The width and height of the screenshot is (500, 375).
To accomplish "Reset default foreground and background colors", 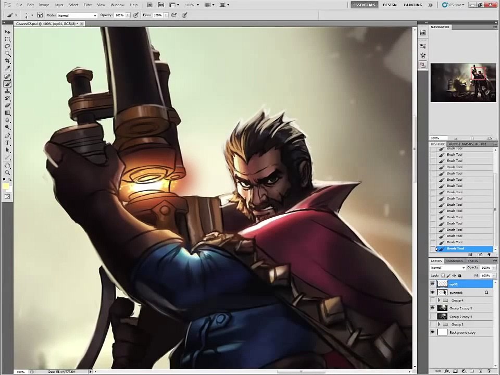I will (5, 180).
